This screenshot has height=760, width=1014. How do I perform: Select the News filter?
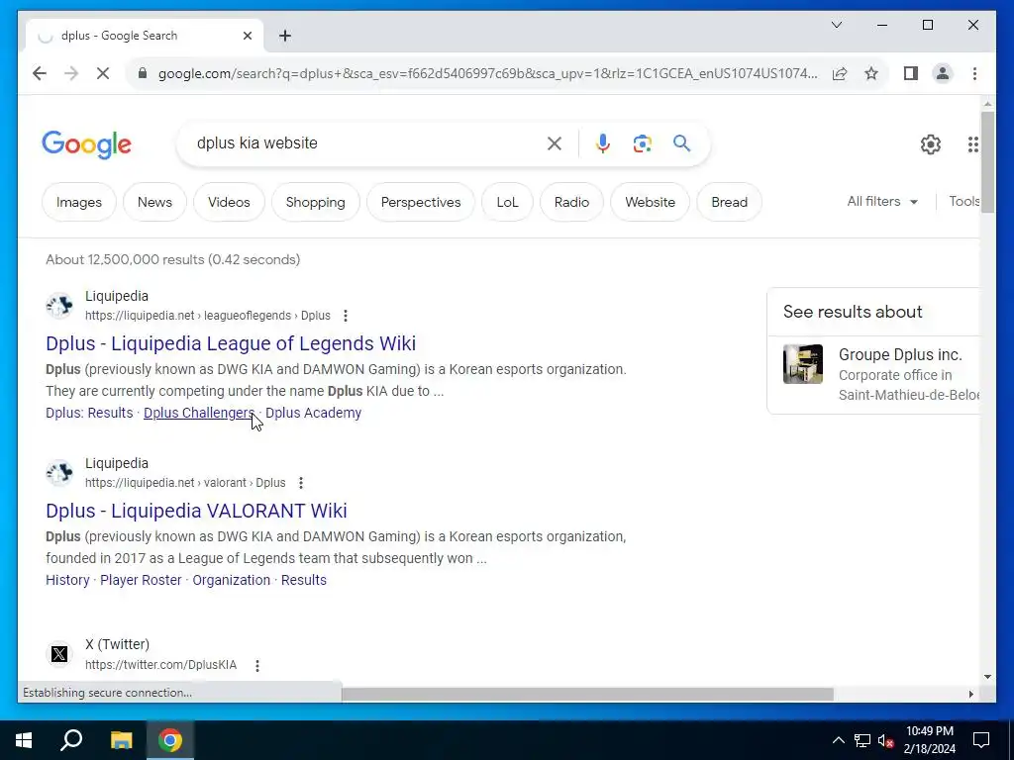[x=154, y=202]
